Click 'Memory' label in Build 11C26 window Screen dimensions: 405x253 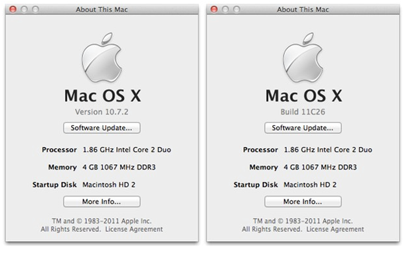(x=264, y=168)
